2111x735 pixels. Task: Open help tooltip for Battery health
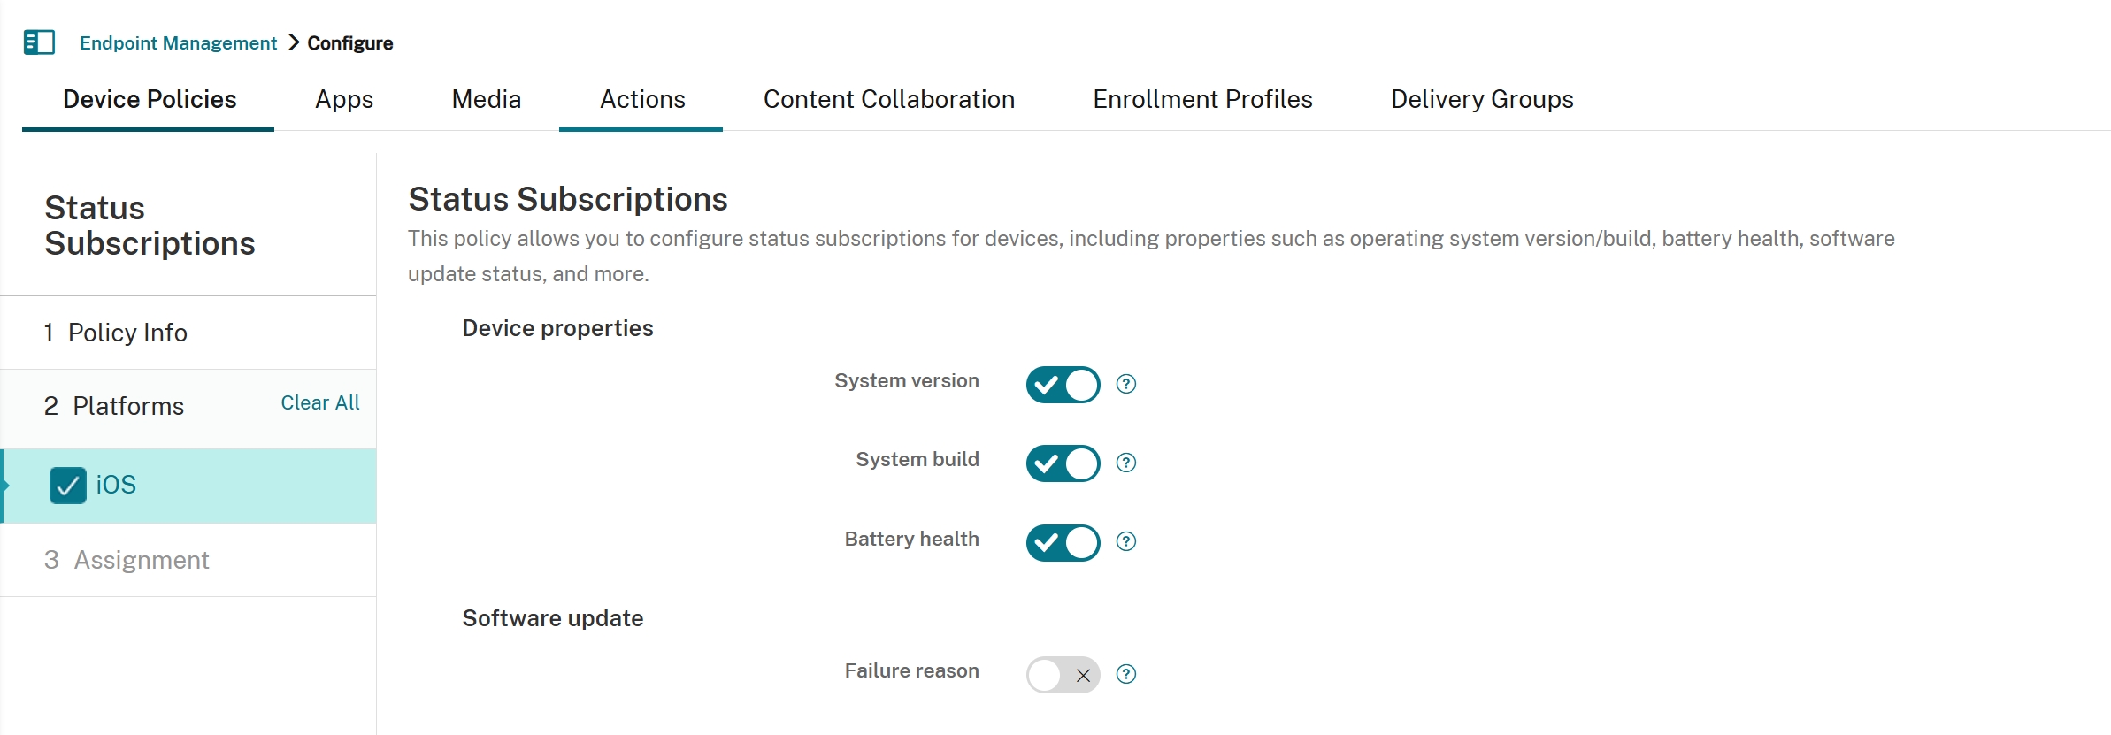point(1126,541)
